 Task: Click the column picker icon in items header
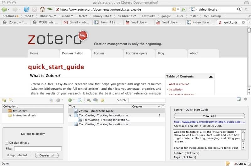point(163,106)
